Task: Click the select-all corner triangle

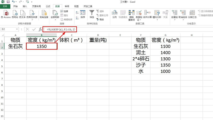Action: pos(2,35)
